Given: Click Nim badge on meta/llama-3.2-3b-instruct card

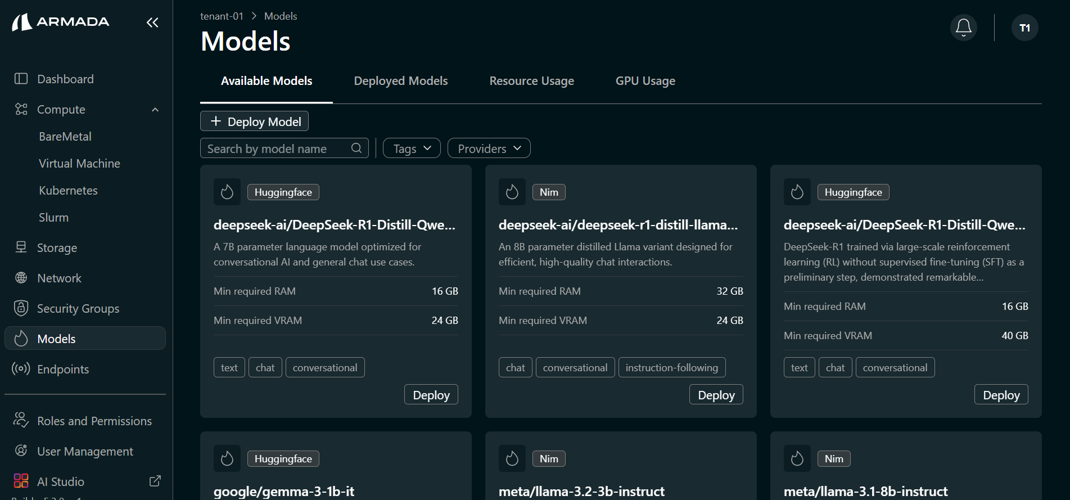Looking at the screenshot, I should pyautogui.click(x=549, y=459).
